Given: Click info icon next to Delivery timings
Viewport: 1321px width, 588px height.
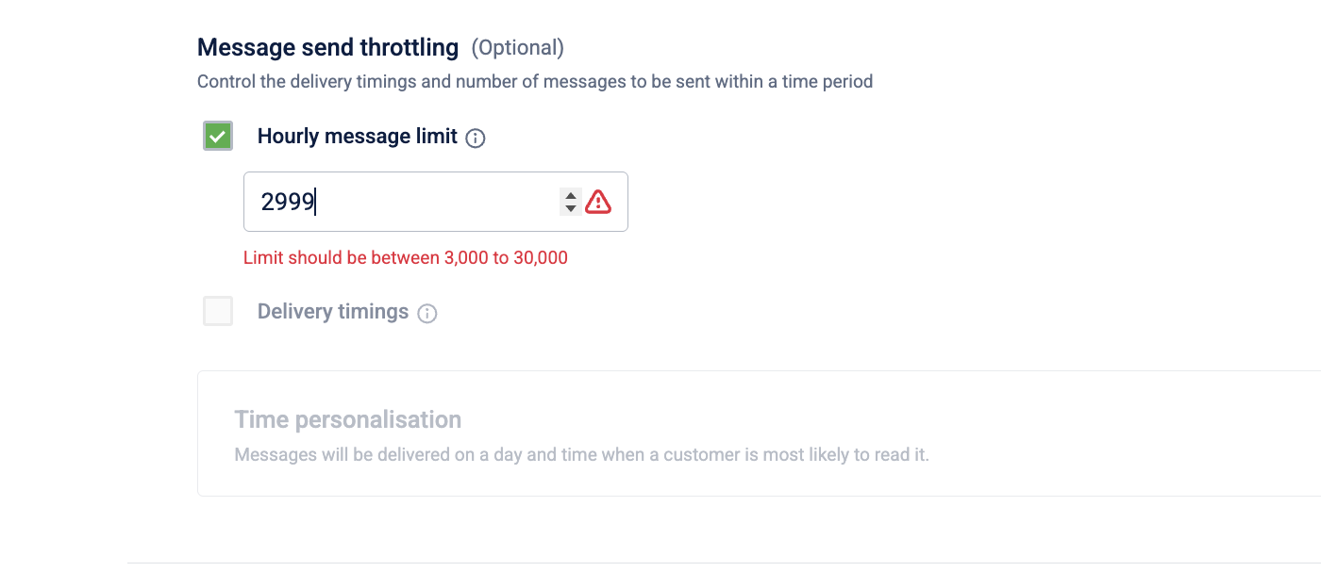Looking at the screenshot, I should coord(427,314).
